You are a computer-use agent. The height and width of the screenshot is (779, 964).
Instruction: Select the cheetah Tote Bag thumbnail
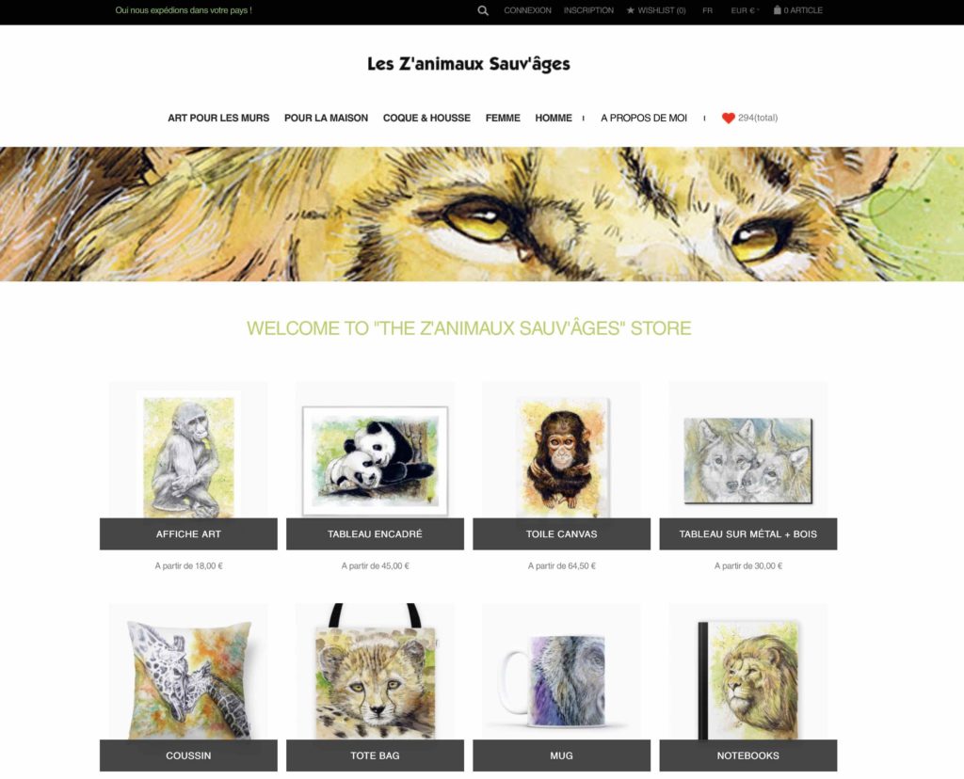click(375, 672)
